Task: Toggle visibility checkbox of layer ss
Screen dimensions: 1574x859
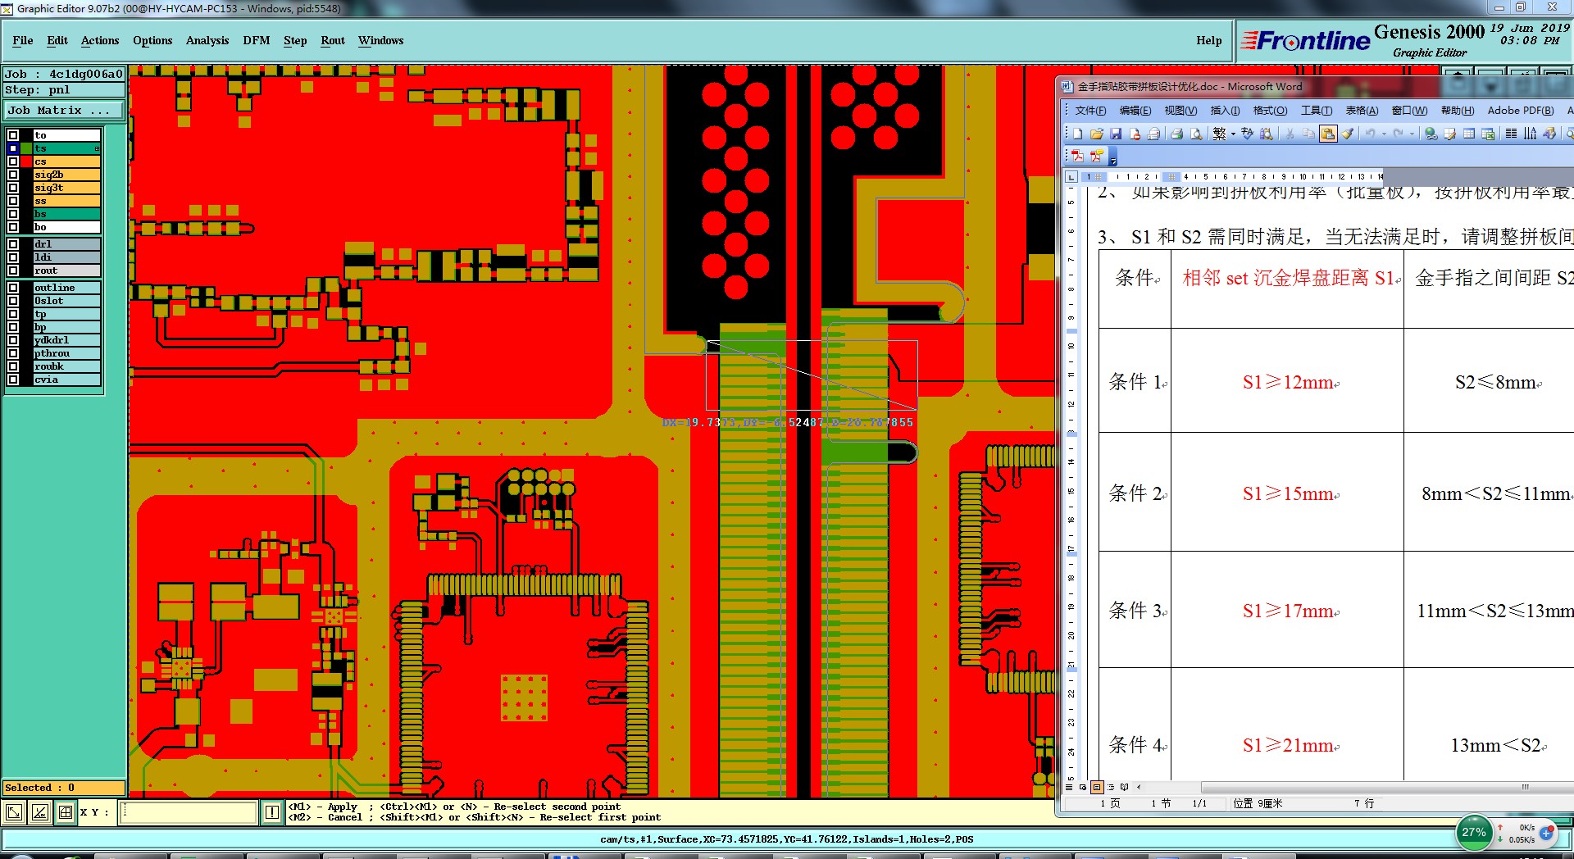Action: point(13,201)
